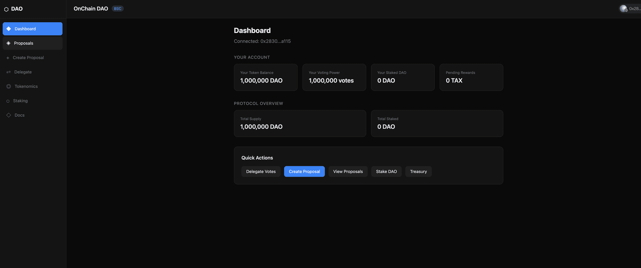
Task: Click the Docs diamond outline icon
Action: pos(9,115)
